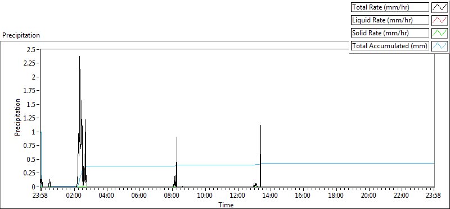Click the 10:00 time tick label

point(205,196)
